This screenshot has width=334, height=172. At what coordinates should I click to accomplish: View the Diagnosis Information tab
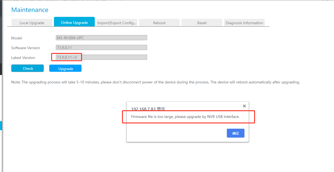(x=244, y=23)
